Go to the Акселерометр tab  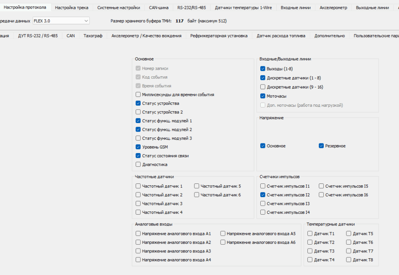pos(334,7)
